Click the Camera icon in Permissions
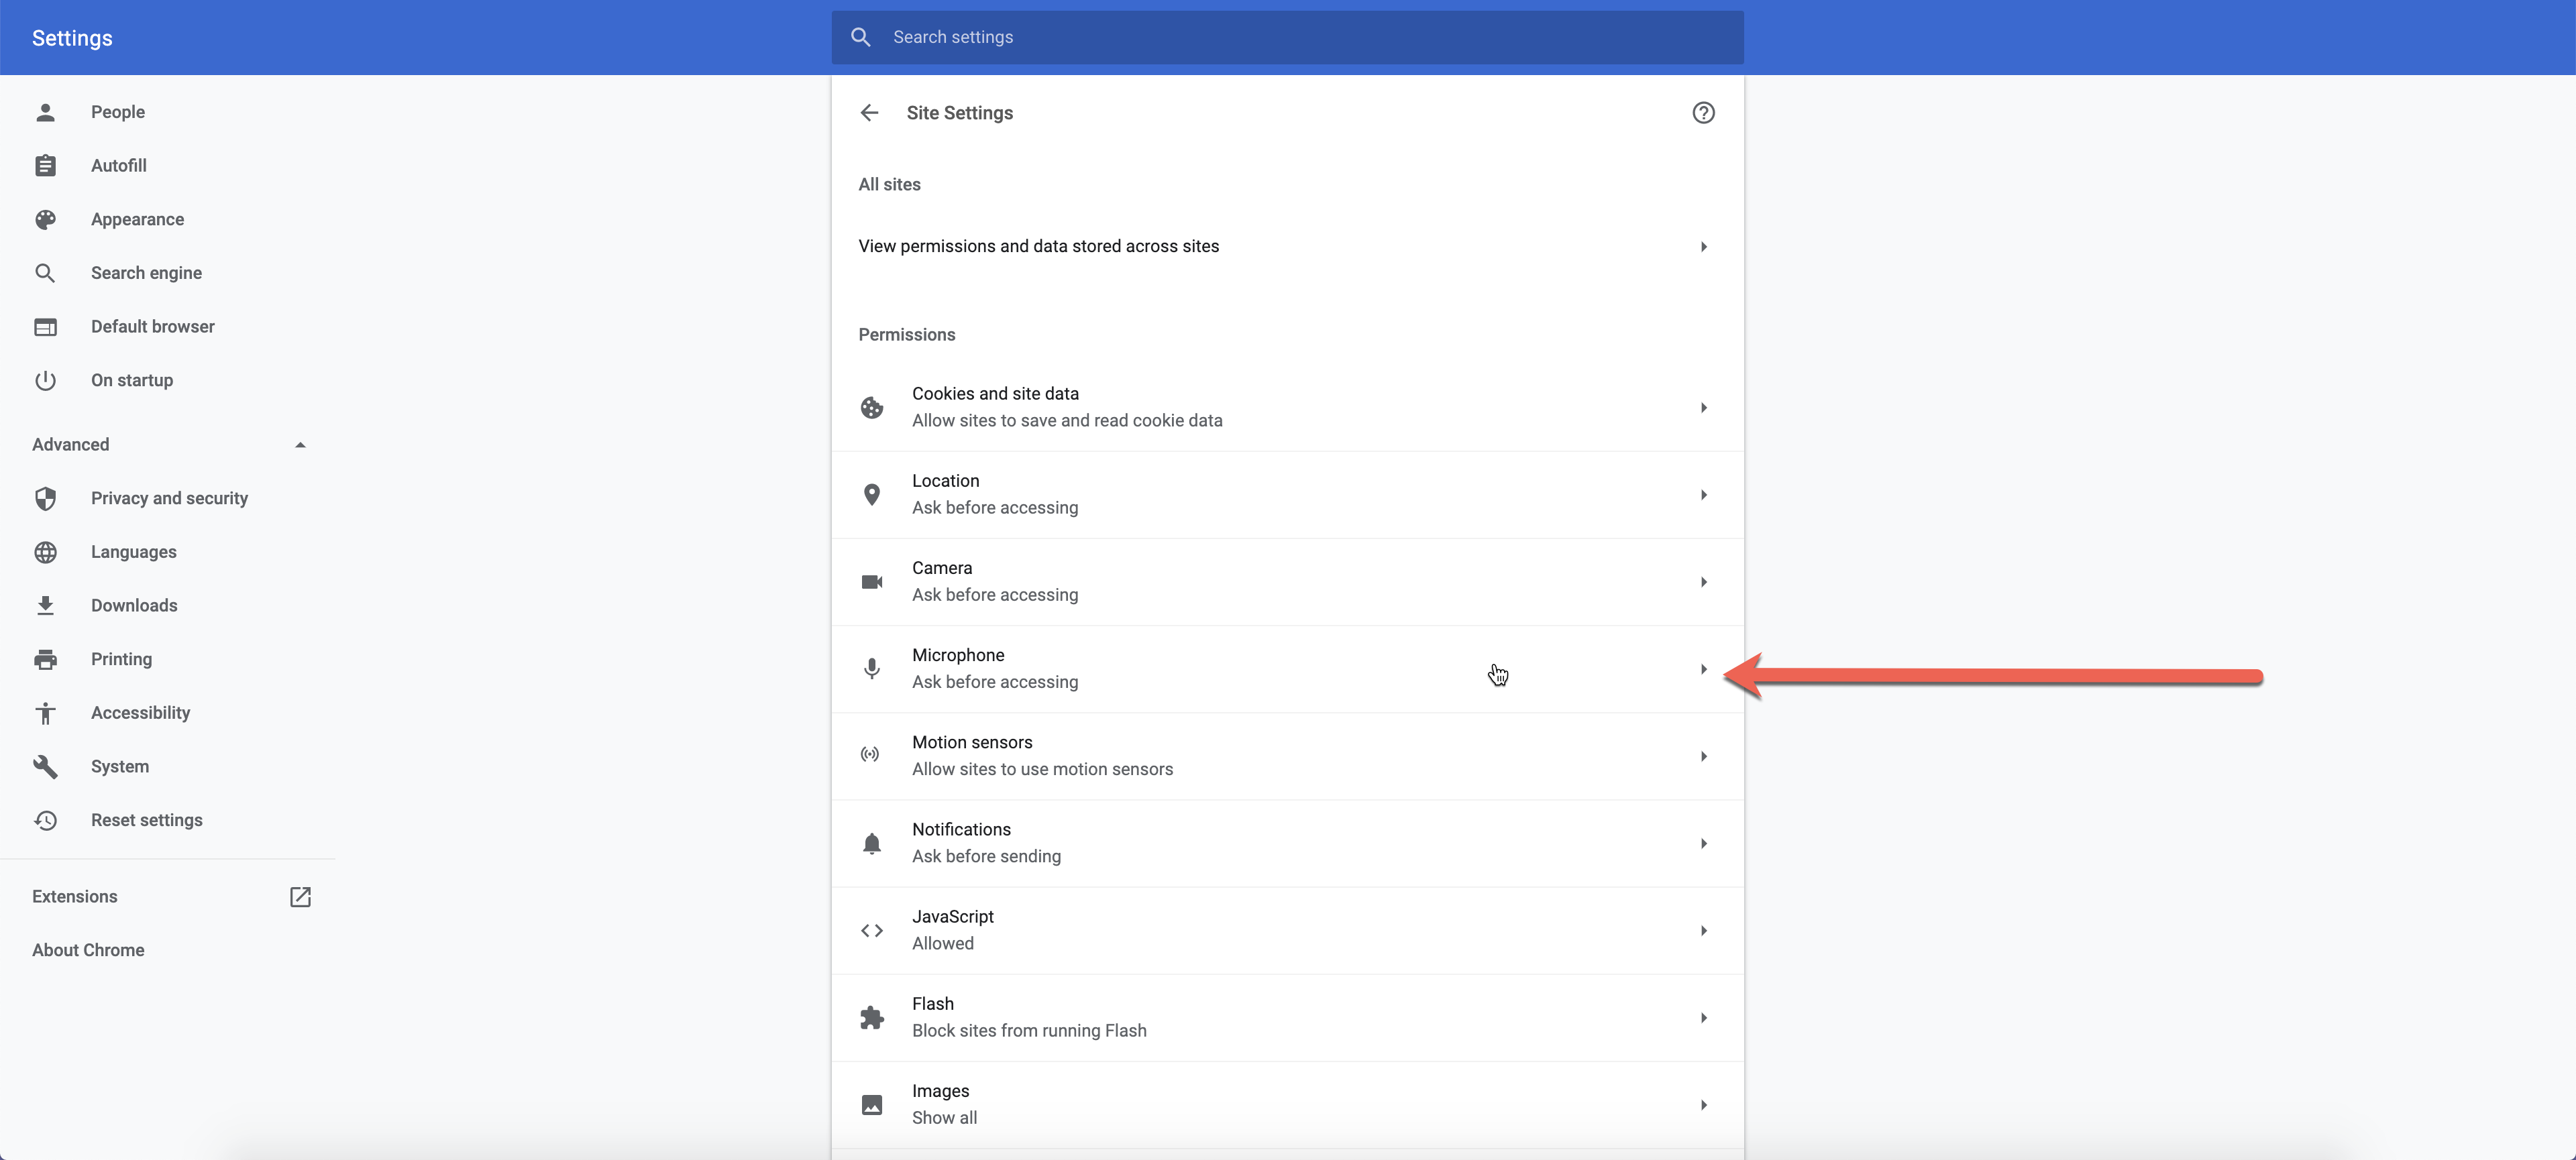The height and width of the screenshot is (1160, 2576). point(872,581)
